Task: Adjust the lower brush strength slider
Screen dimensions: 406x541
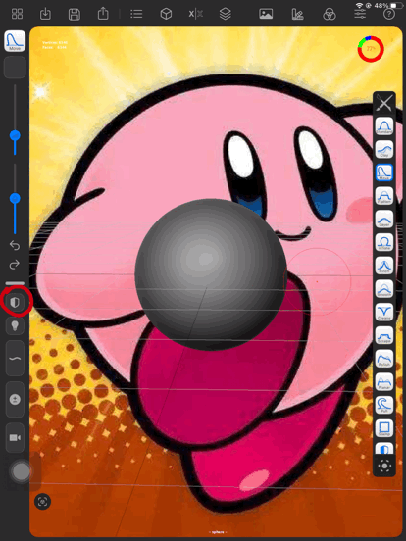Action: pyautogui.click(x=15, y=198)
